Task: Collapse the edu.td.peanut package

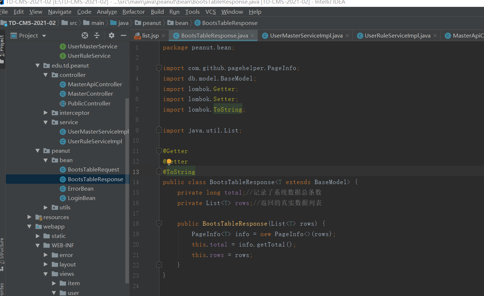Action: pos(37,65)
